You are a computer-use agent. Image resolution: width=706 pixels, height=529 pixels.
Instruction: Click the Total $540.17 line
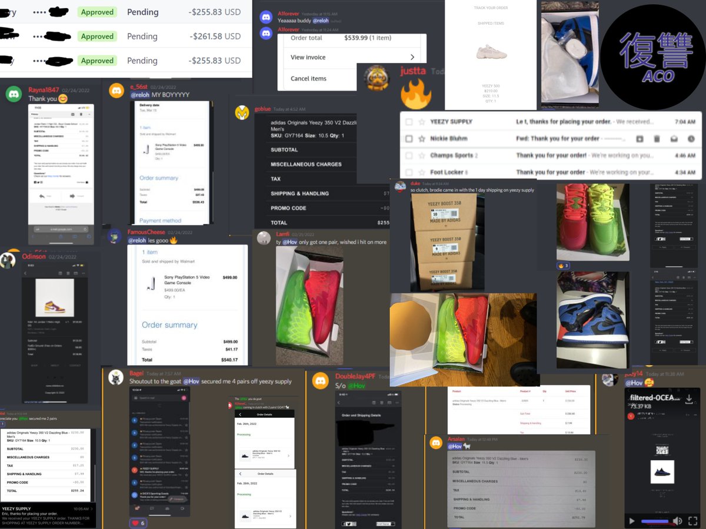189,360
